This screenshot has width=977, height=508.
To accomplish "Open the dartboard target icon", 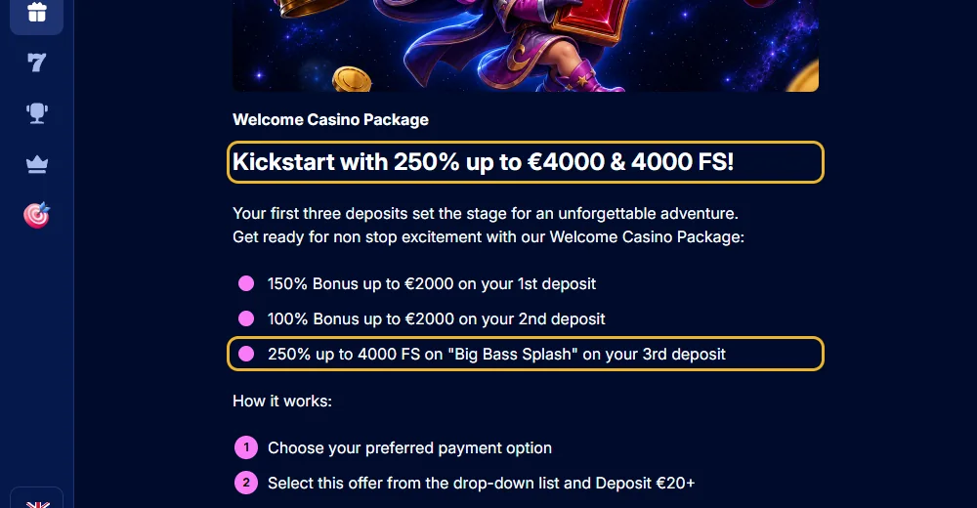I will pos(37,215).
